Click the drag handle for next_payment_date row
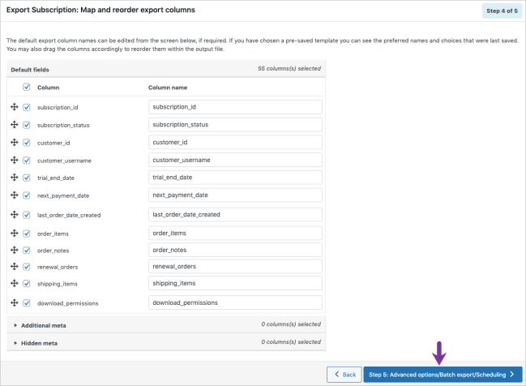The width and height of the screenshot is (526, 386). 15,195
